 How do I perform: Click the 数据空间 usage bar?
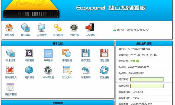click(147, 86)
